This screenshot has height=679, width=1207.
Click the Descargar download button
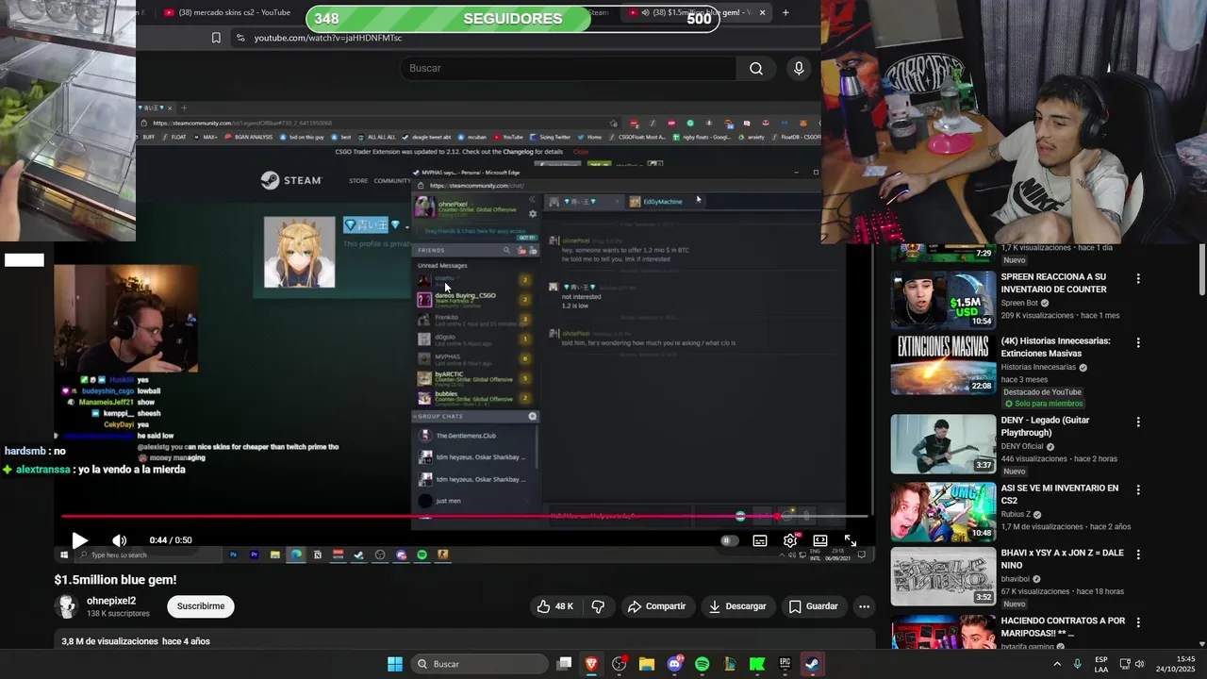tap(737, 606)
